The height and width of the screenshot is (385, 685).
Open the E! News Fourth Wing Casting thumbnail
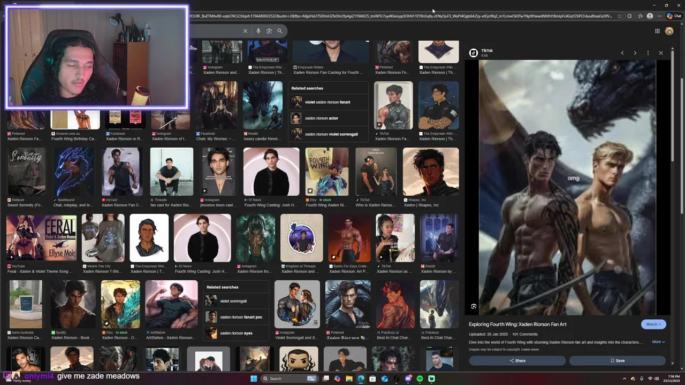pos(271,172)
